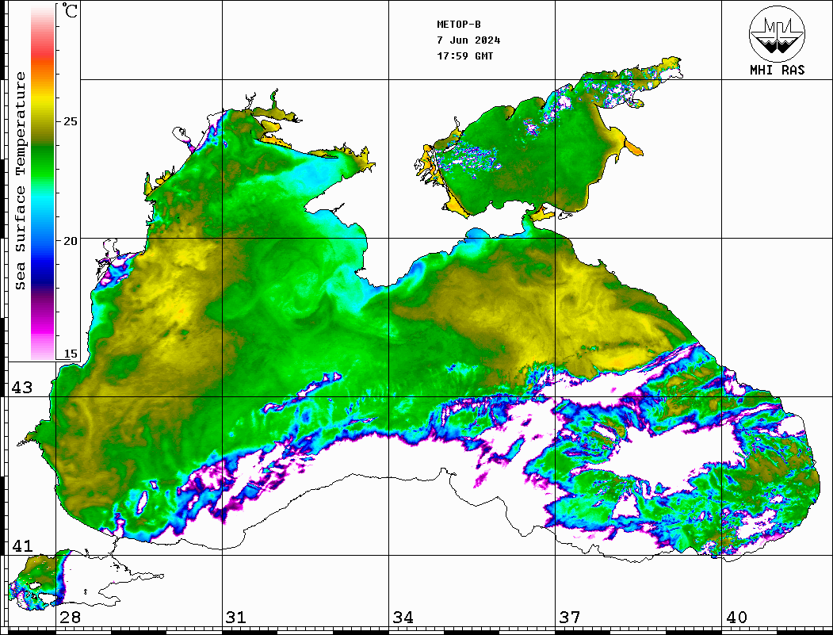Click the MHI RAS logo emblem
This screenshot has width=833, height=635.
coord(778,33)
